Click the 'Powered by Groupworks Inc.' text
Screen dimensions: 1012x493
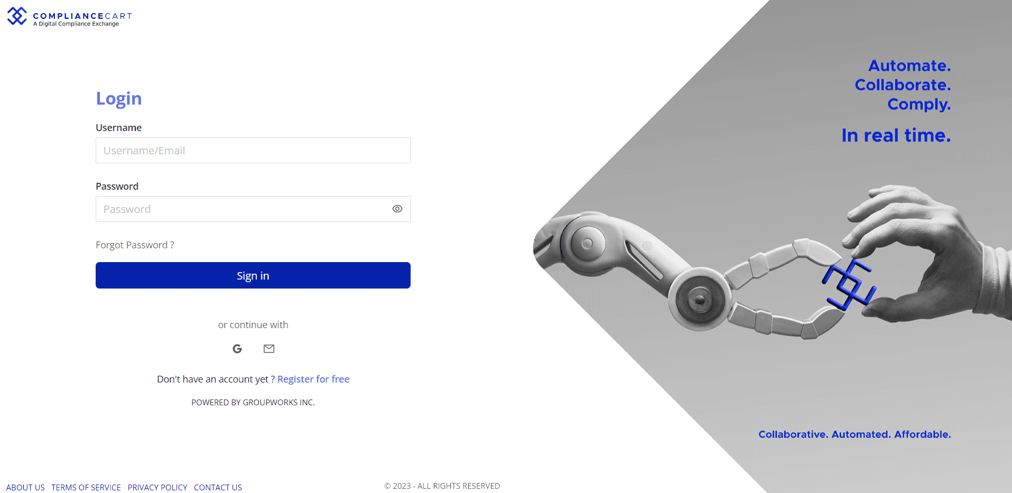point(253,403)
